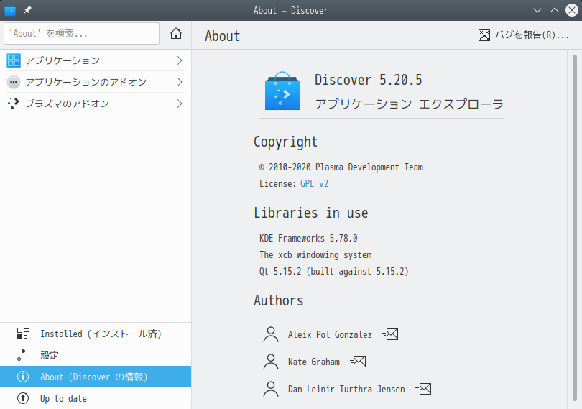Image resolution: width=582 pixels, height=409 pixels.
Task: Close the Discover window
Action: (572, 10)
